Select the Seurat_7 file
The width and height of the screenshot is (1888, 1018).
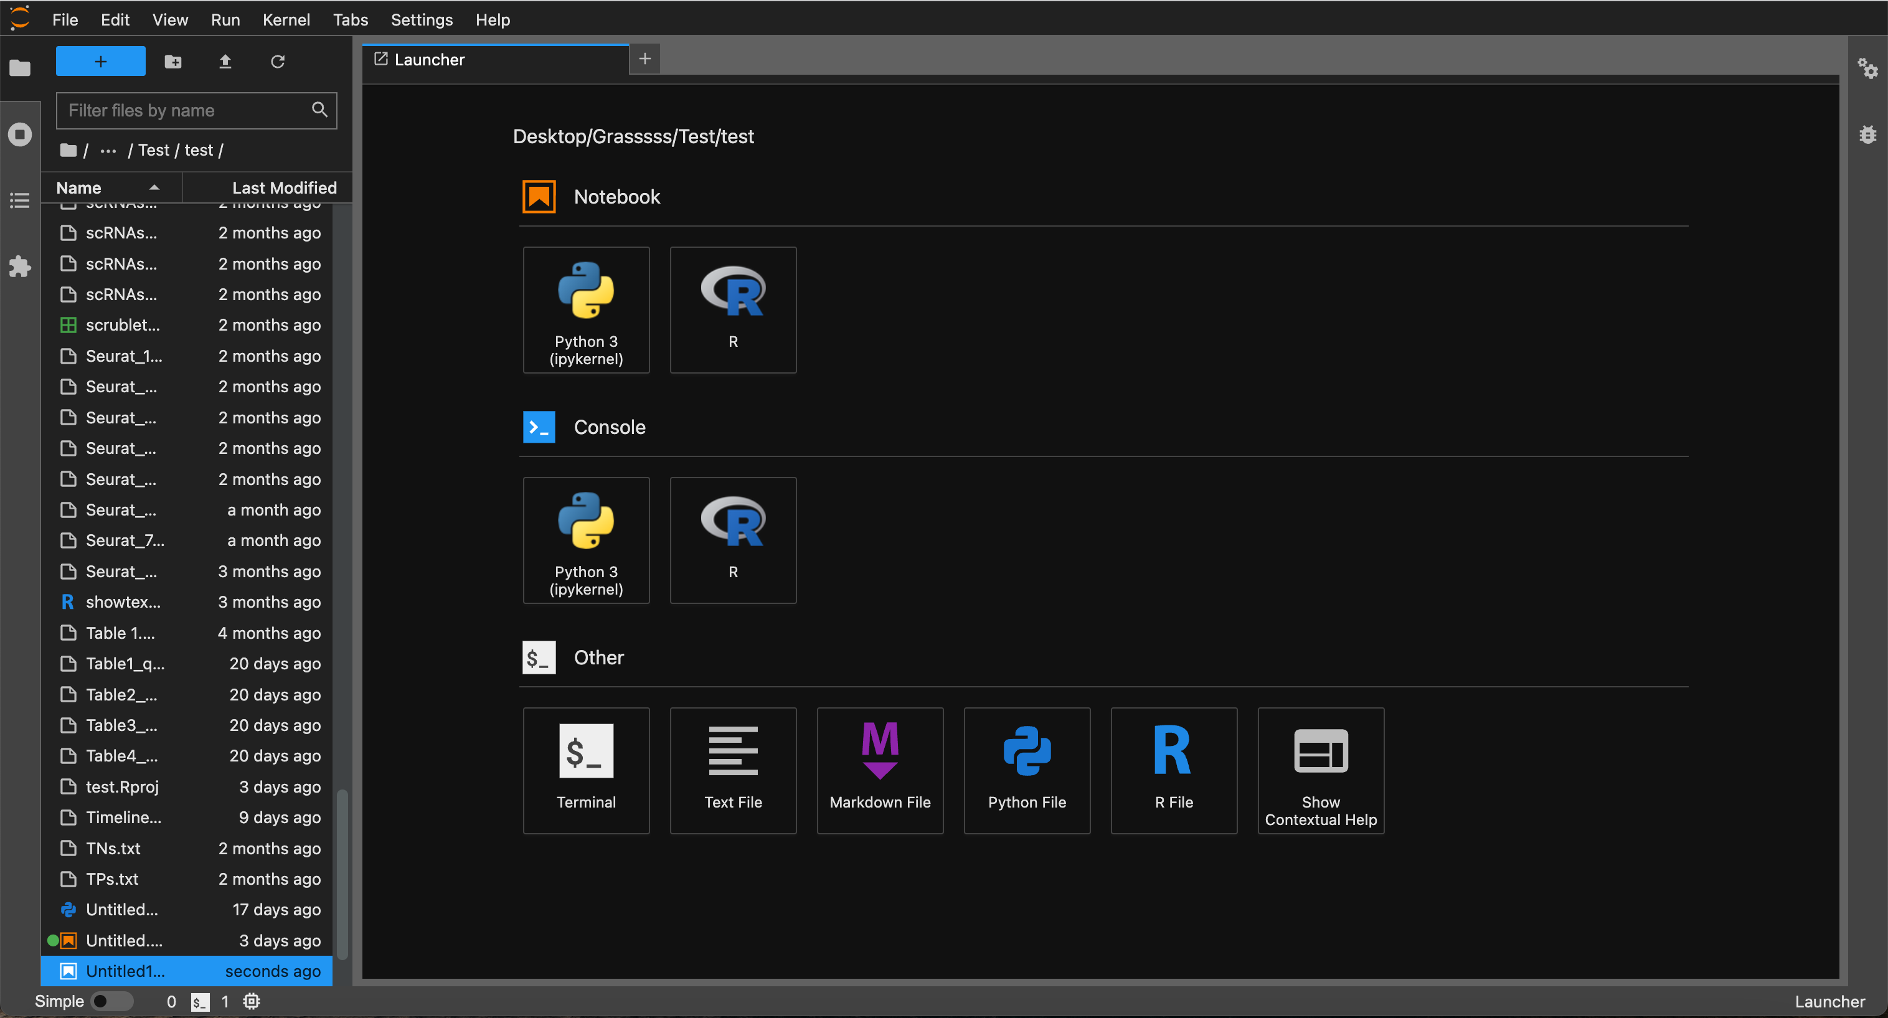pyautogui.click(x=187, y=540)
